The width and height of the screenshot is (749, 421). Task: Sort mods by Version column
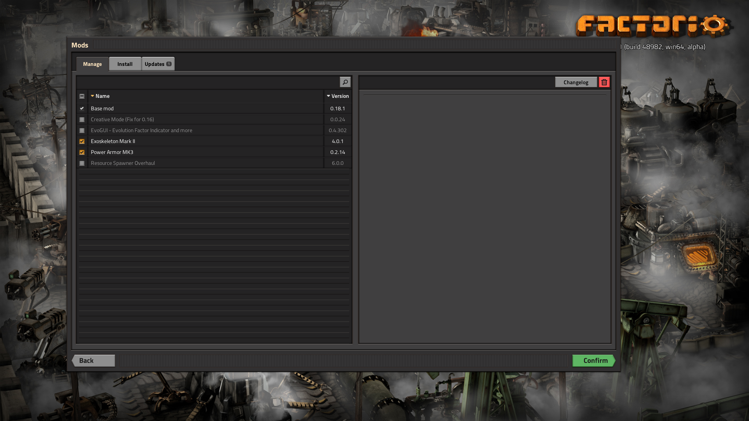(338, 96)
